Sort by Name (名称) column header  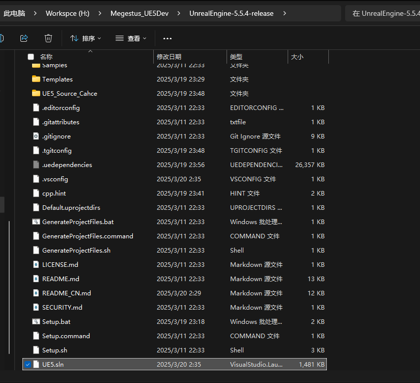click(46, 57)
